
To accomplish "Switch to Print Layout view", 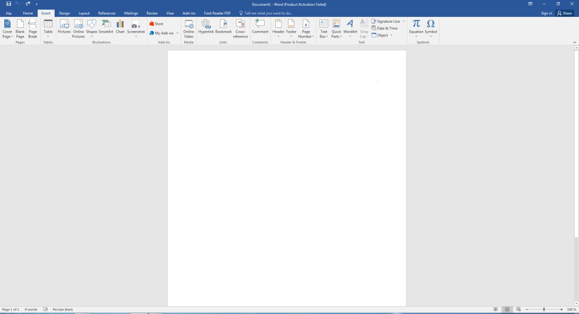I will click(x=507, y=310).
